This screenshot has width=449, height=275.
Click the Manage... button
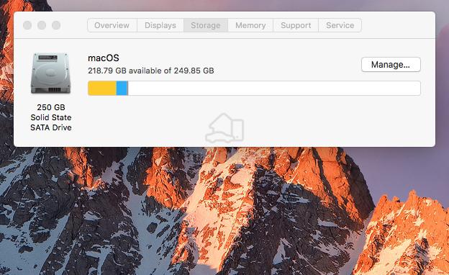391,65
